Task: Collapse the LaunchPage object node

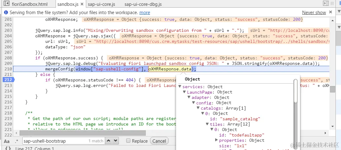Action: click(x=185, y=92)
